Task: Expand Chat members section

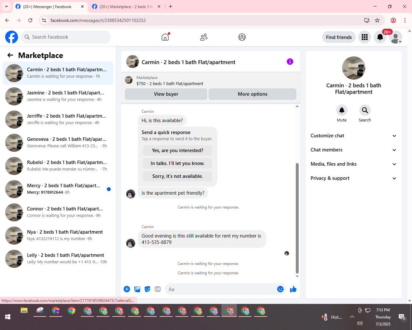Action: click(x=353, y=150)
